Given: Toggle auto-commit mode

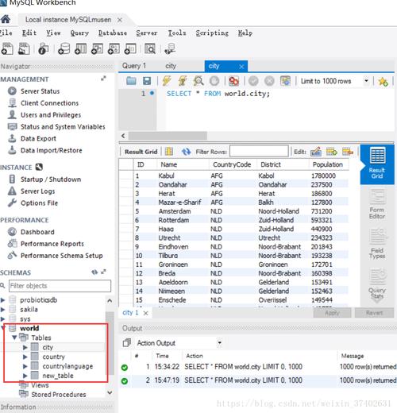Looking at the screenshot, I should (285, 81).
